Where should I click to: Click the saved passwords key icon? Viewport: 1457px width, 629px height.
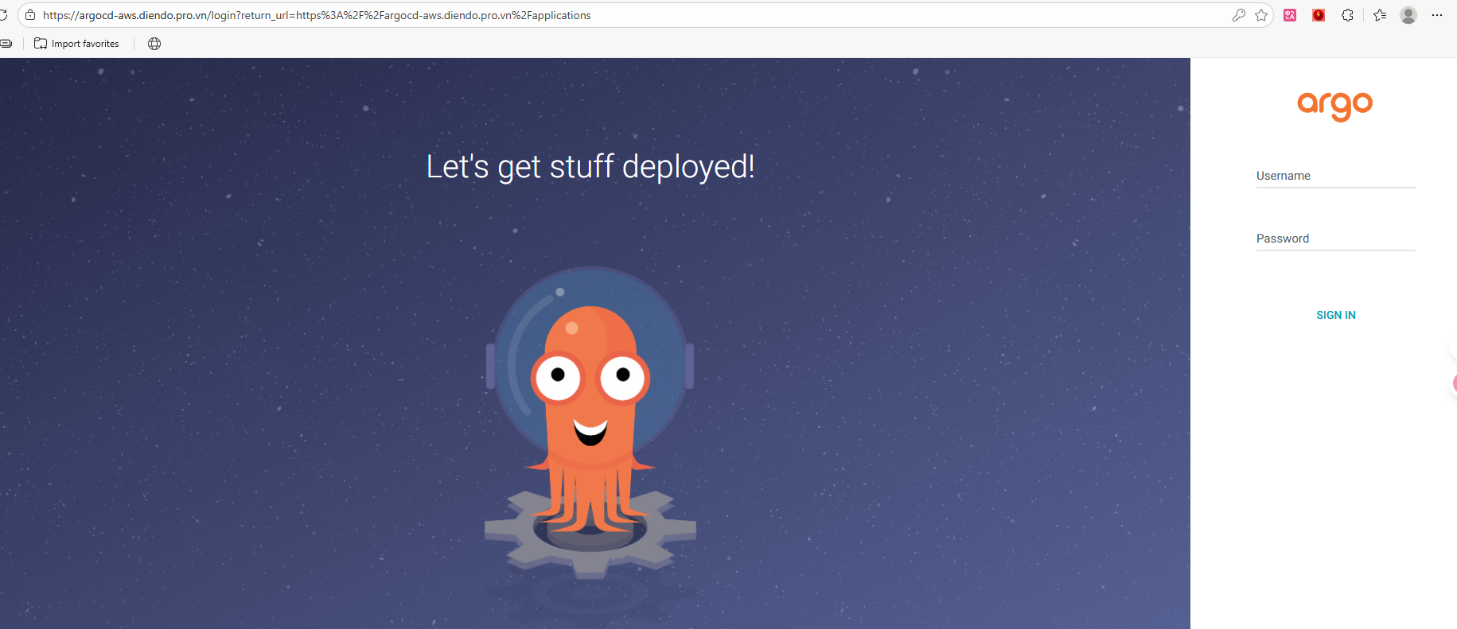click(x=1238, y=15)
